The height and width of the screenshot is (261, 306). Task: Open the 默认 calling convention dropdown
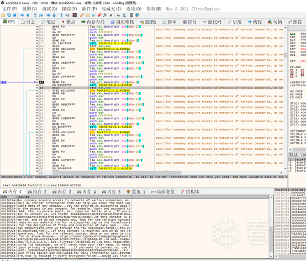297,155
